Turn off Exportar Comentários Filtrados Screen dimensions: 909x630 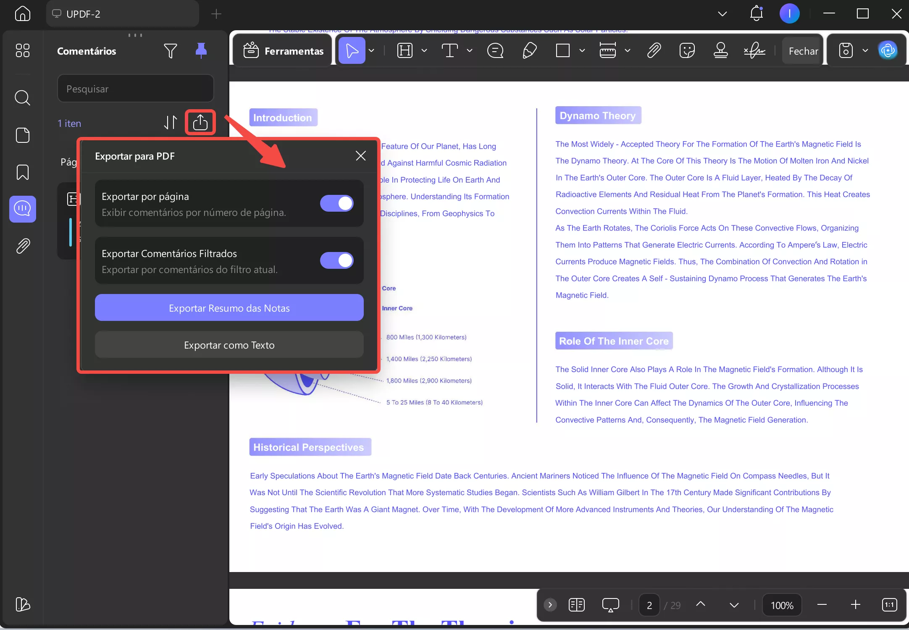click(x=336, y=260)
